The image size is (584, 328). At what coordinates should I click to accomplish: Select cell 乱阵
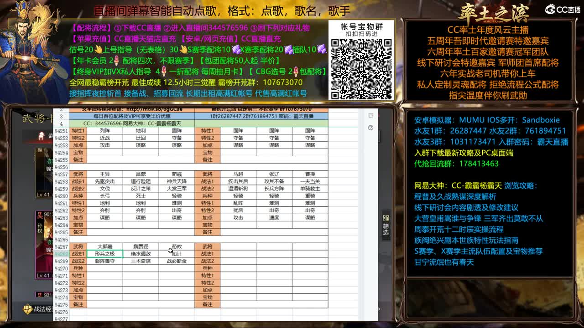coord(238,203)
